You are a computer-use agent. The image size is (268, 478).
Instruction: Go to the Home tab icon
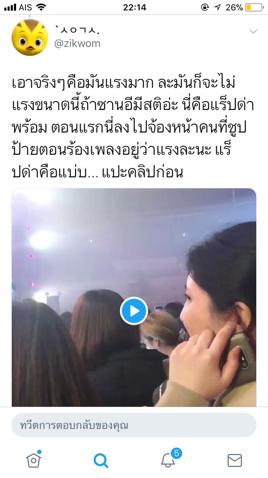coord(34,460)
